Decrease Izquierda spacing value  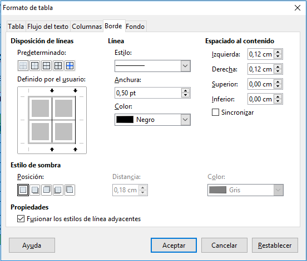(278, 57)
